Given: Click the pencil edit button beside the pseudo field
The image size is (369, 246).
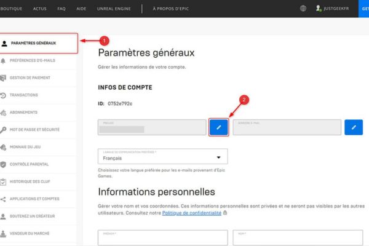Looking at the screenshot, I should point(218,127).
